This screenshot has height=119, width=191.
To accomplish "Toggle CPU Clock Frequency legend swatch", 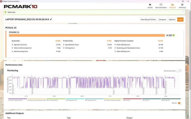I will coord(18,99).
